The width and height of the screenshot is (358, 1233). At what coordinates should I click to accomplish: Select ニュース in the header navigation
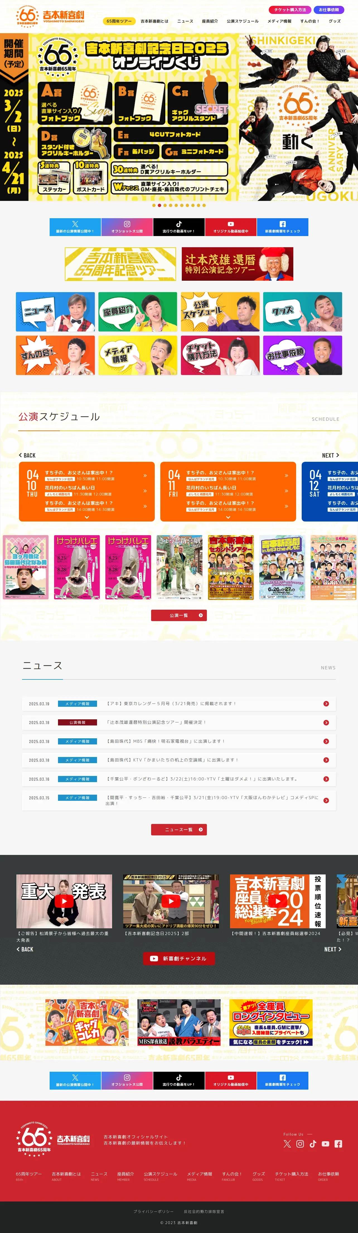click(185, 21)
